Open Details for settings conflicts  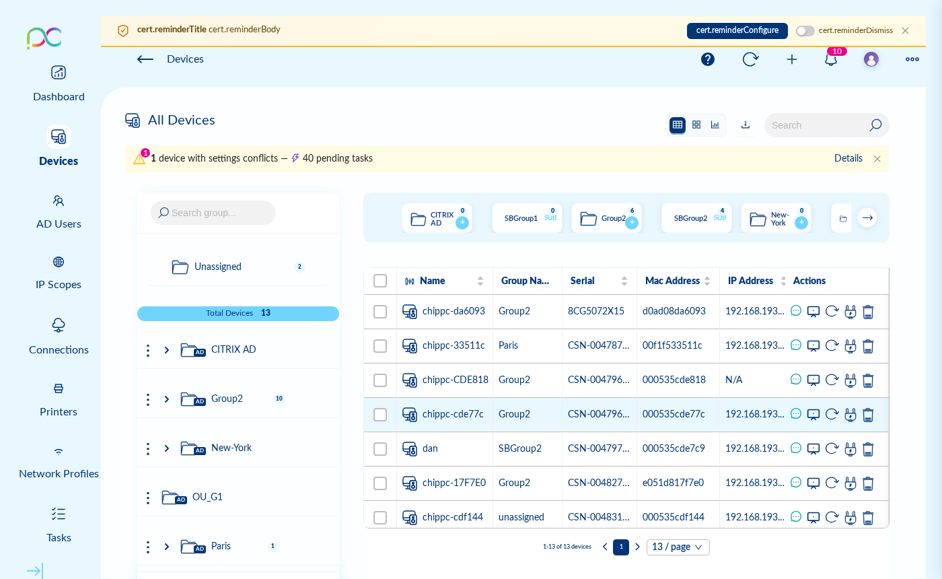(x=848, y=158)
